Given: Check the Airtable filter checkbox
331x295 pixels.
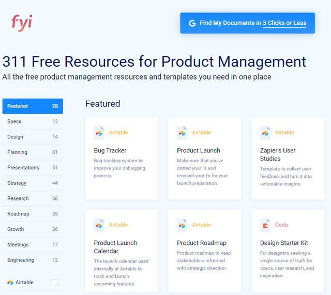Looking at the screenshot, I should click(55, 283).
